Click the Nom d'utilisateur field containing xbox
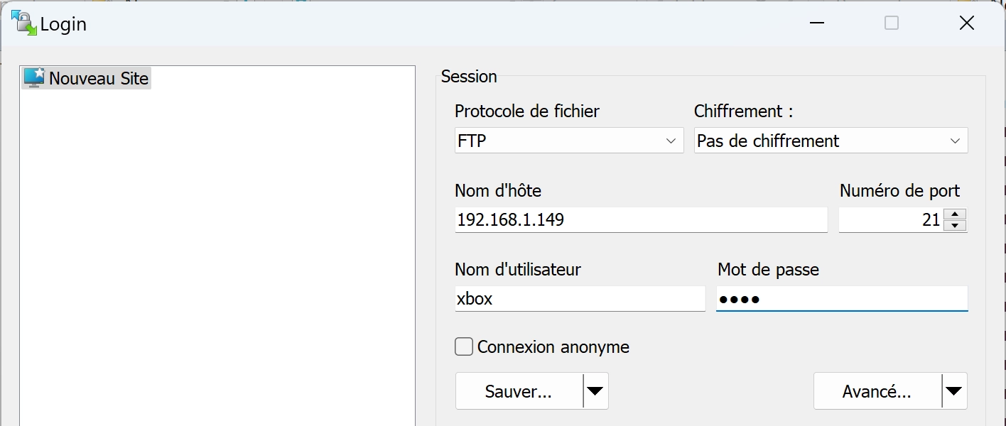 [x=580, y=298]
